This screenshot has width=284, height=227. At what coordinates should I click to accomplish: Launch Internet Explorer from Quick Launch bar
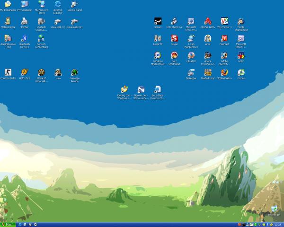click(20, 225)
